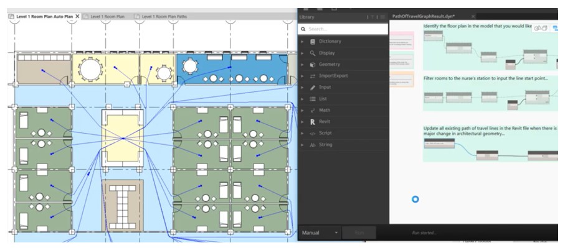
Task: Click the Input pencil icon in Library
Action: [313, 88]
